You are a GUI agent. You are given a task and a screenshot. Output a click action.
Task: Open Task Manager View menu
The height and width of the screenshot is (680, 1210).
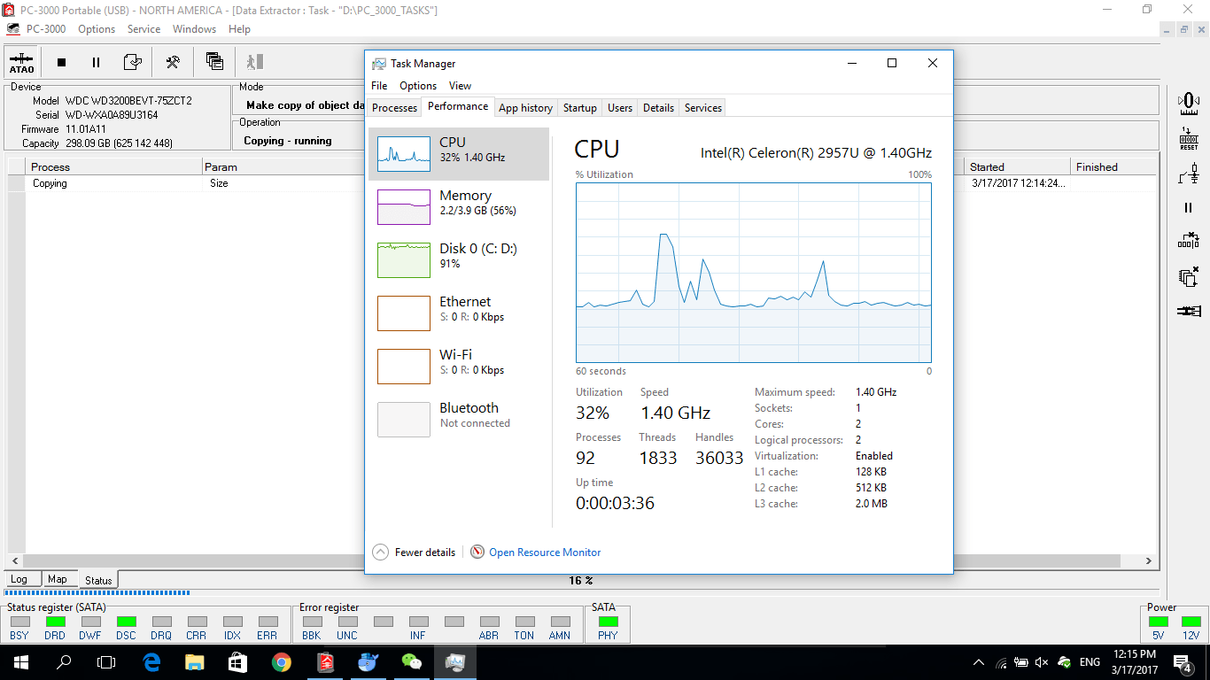coord(460,86)
